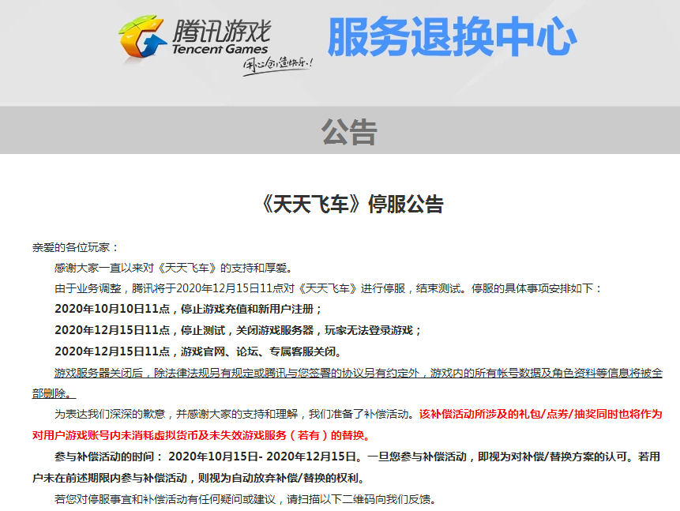The height and width of the screenshot is (511, 680).
Task: Click the 公告 banner heading
Action: [349, 132]
